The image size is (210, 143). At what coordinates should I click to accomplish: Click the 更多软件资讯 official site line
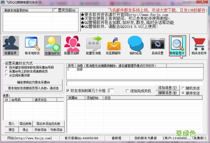pos(124,15)
